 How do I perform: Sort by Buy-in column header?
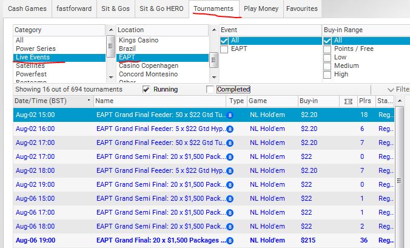318,101
